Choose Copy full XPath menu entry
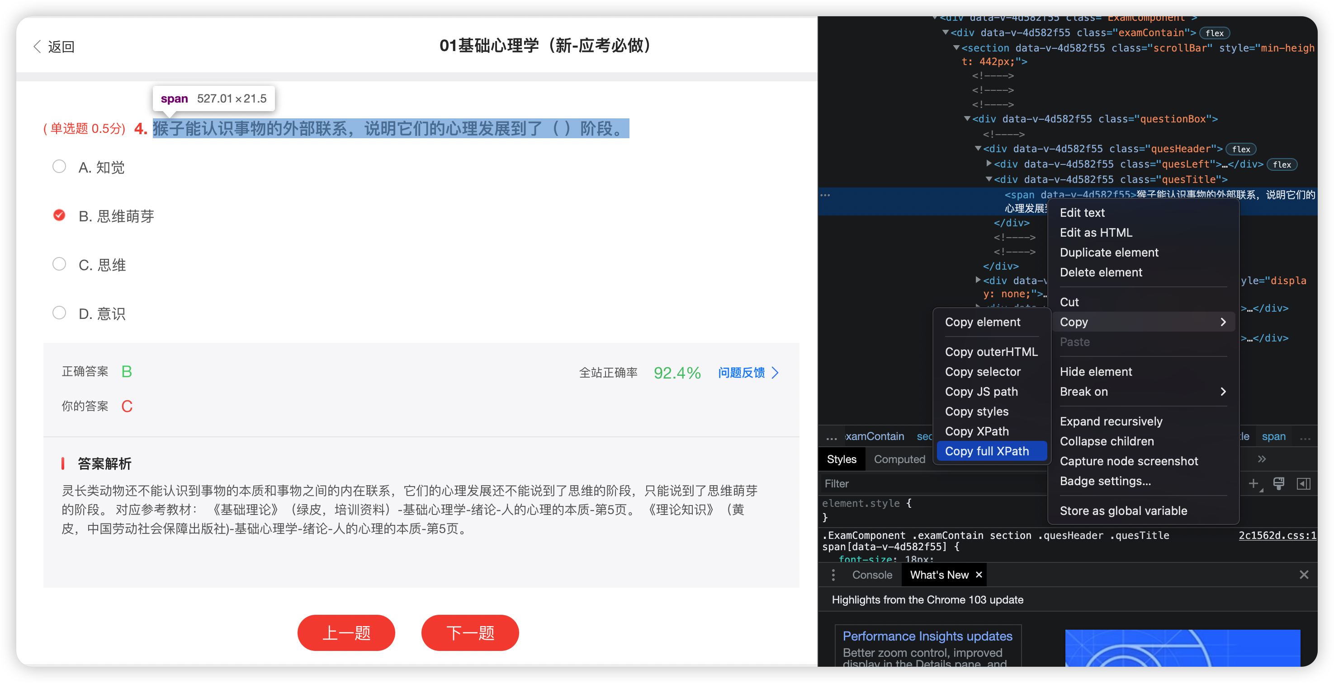 [x=987, y=451]
